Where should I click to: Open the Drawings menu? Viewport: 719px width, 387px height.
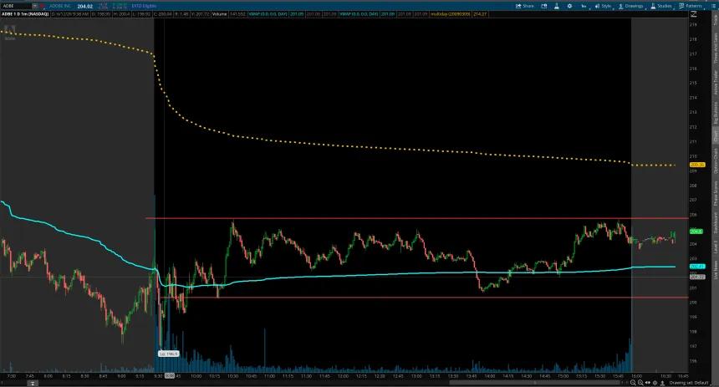point(630,6)
